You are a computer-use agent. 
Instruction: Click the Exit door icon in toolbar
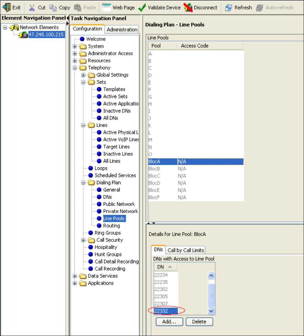click(x=6, y=7)
